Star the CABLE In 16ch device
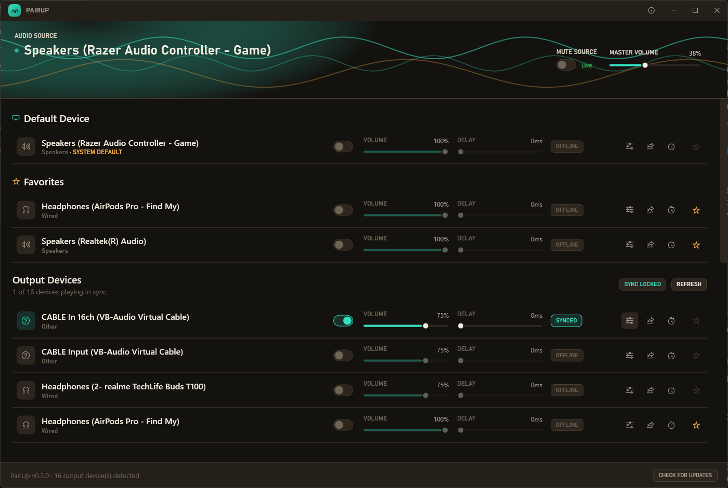This screenshot has width=728, height=488. (x=696, y=321)
